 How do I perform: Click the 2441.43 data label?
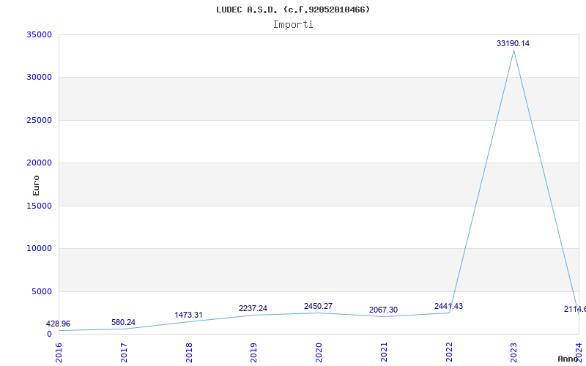(448, 306)
